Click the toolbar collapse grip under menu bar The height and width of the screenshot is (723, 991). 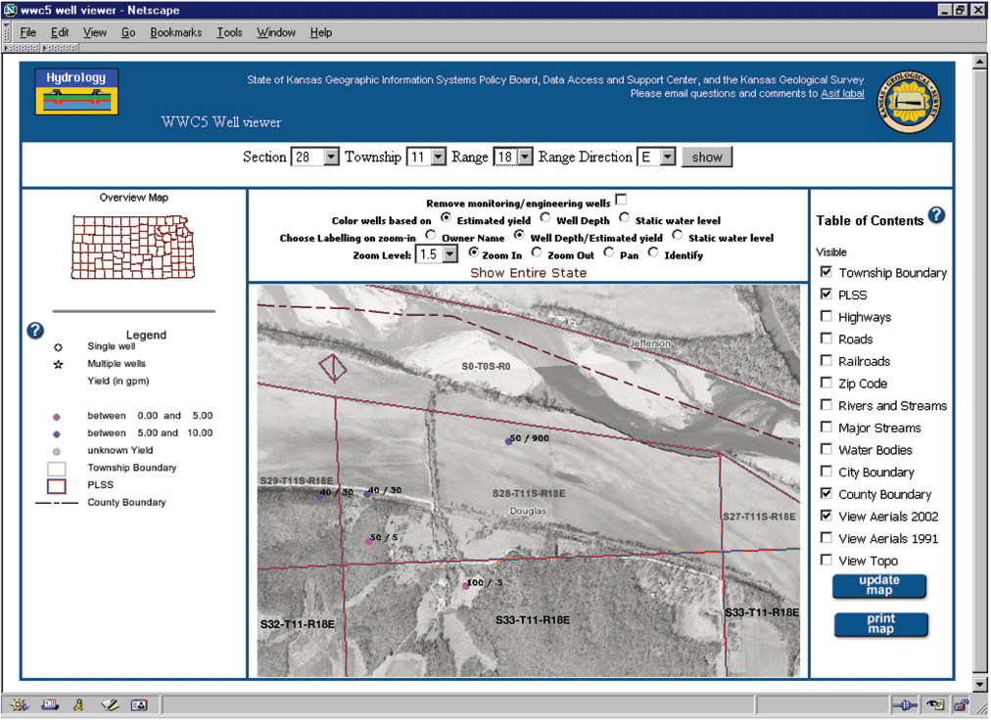pyautogui.click(x=23, y=48)
